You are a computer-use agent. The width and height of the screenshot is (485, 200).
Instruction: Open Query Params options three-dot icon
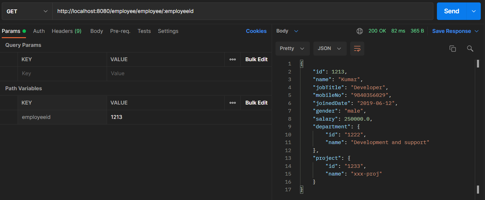(x=232, y=59)
